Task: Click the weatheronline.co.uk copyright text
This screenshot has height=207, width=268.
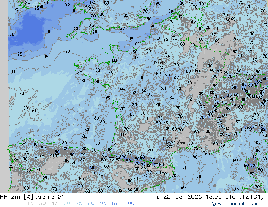Action: [x=239, y=204]
